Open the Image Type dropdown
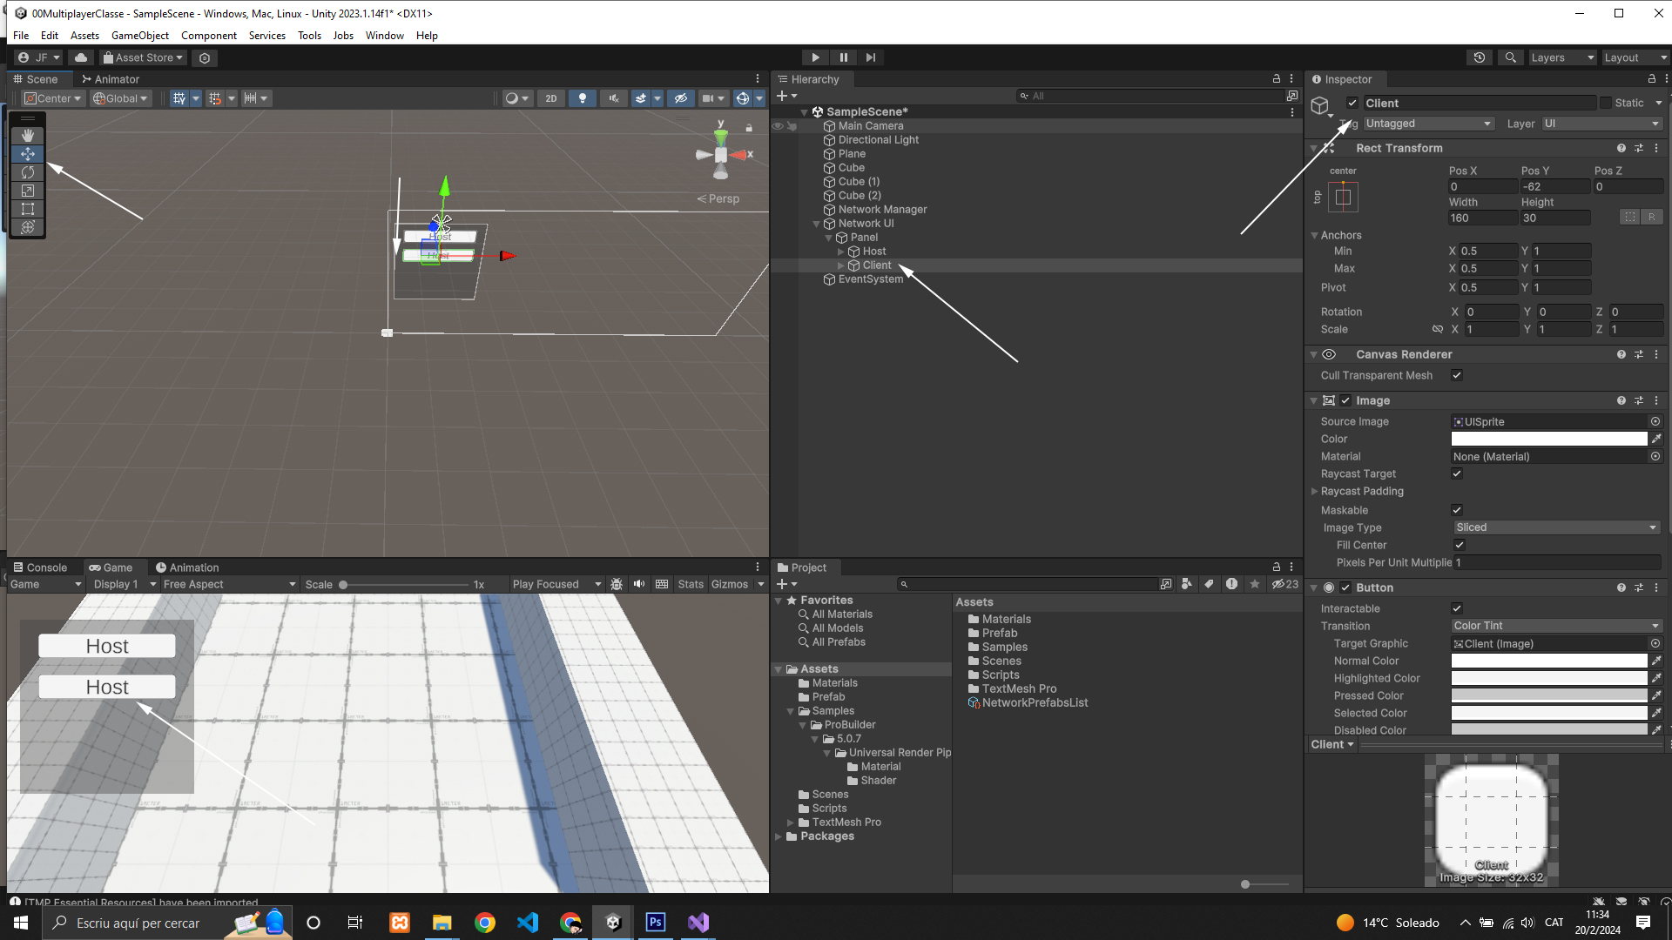1672x940 pixels. click(x=1555, y=527)
